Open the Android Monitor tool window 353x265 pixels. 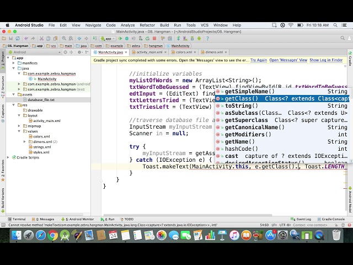78,219
